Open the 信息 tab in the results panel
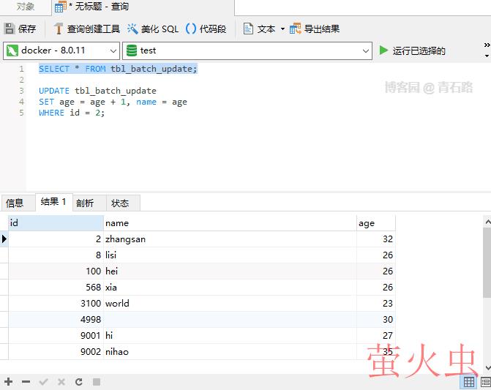 click(15, 203)
